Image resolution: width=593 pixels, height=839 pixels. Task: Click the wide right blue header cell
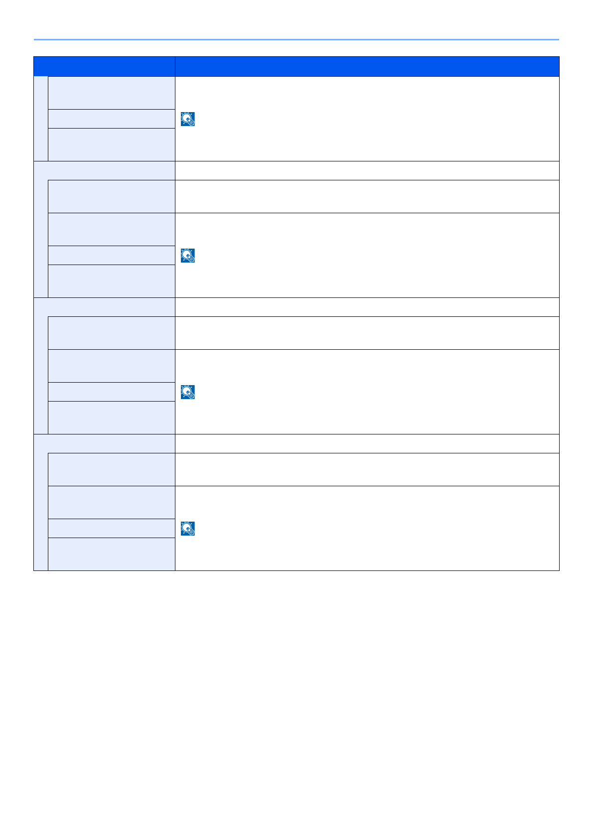point(367,66)
